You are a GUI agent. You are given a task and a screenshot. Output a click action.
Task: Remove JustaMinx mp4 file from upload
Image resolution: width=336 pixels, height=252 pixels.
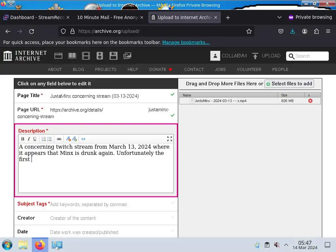pyautogui.click(x=310, y=101)
